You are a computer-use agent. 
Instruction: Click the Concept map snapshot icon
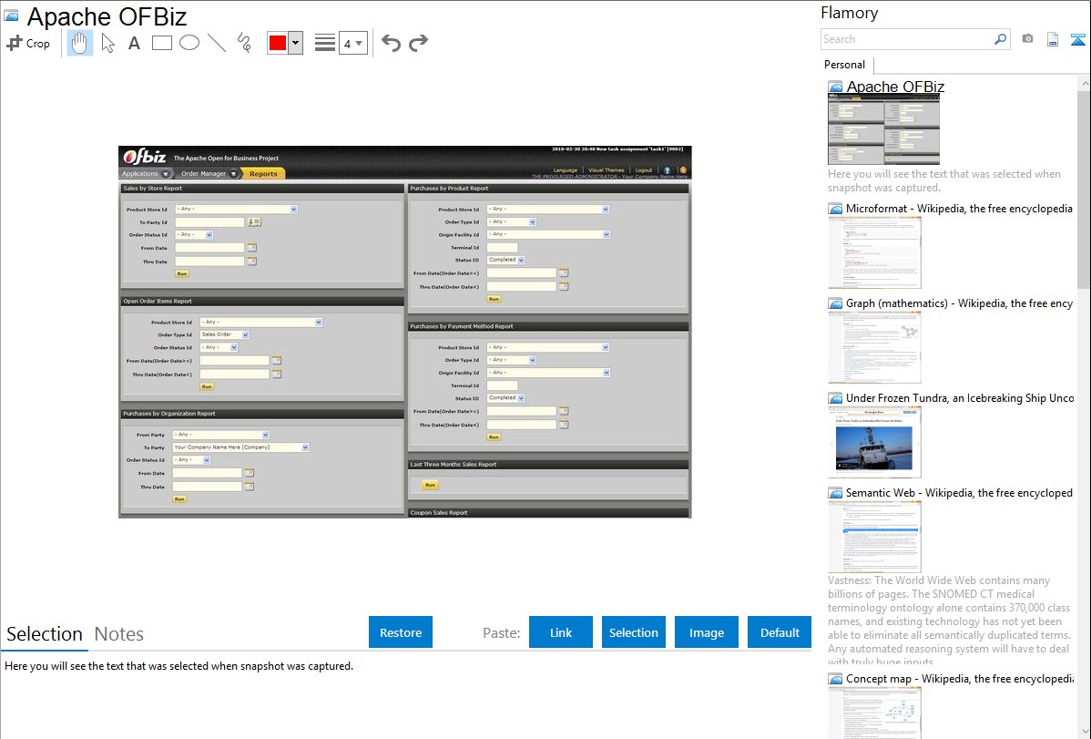click(835, 679)
